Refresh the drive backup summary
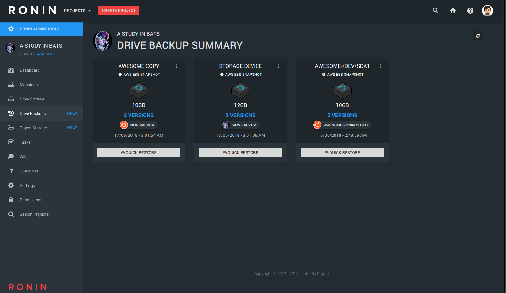The width and height of the screenshot is (506, 293). (478, 36)
